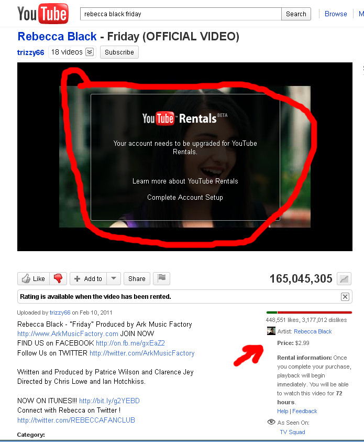Click the Search button
This screenshot has width=364, height=442.
coord(296,14)
